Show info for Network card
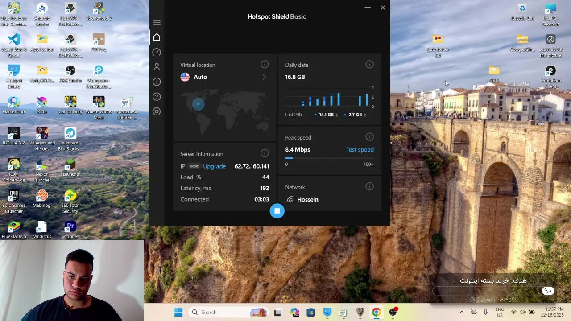571x321 pixels. point(369,187)
